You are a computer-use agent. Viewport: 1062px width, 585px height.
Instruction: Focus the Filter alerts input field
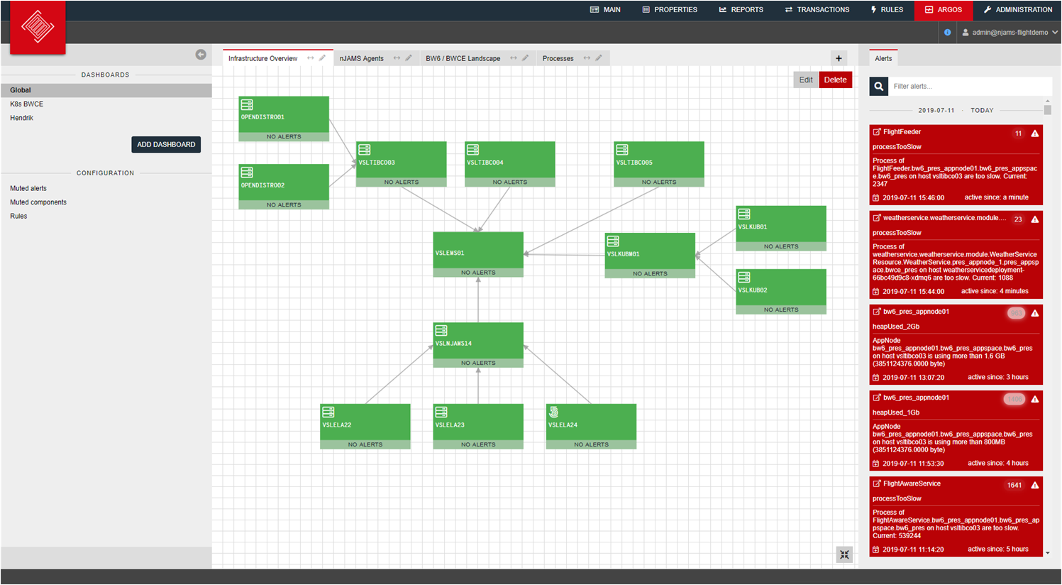[x=970, y=87]
